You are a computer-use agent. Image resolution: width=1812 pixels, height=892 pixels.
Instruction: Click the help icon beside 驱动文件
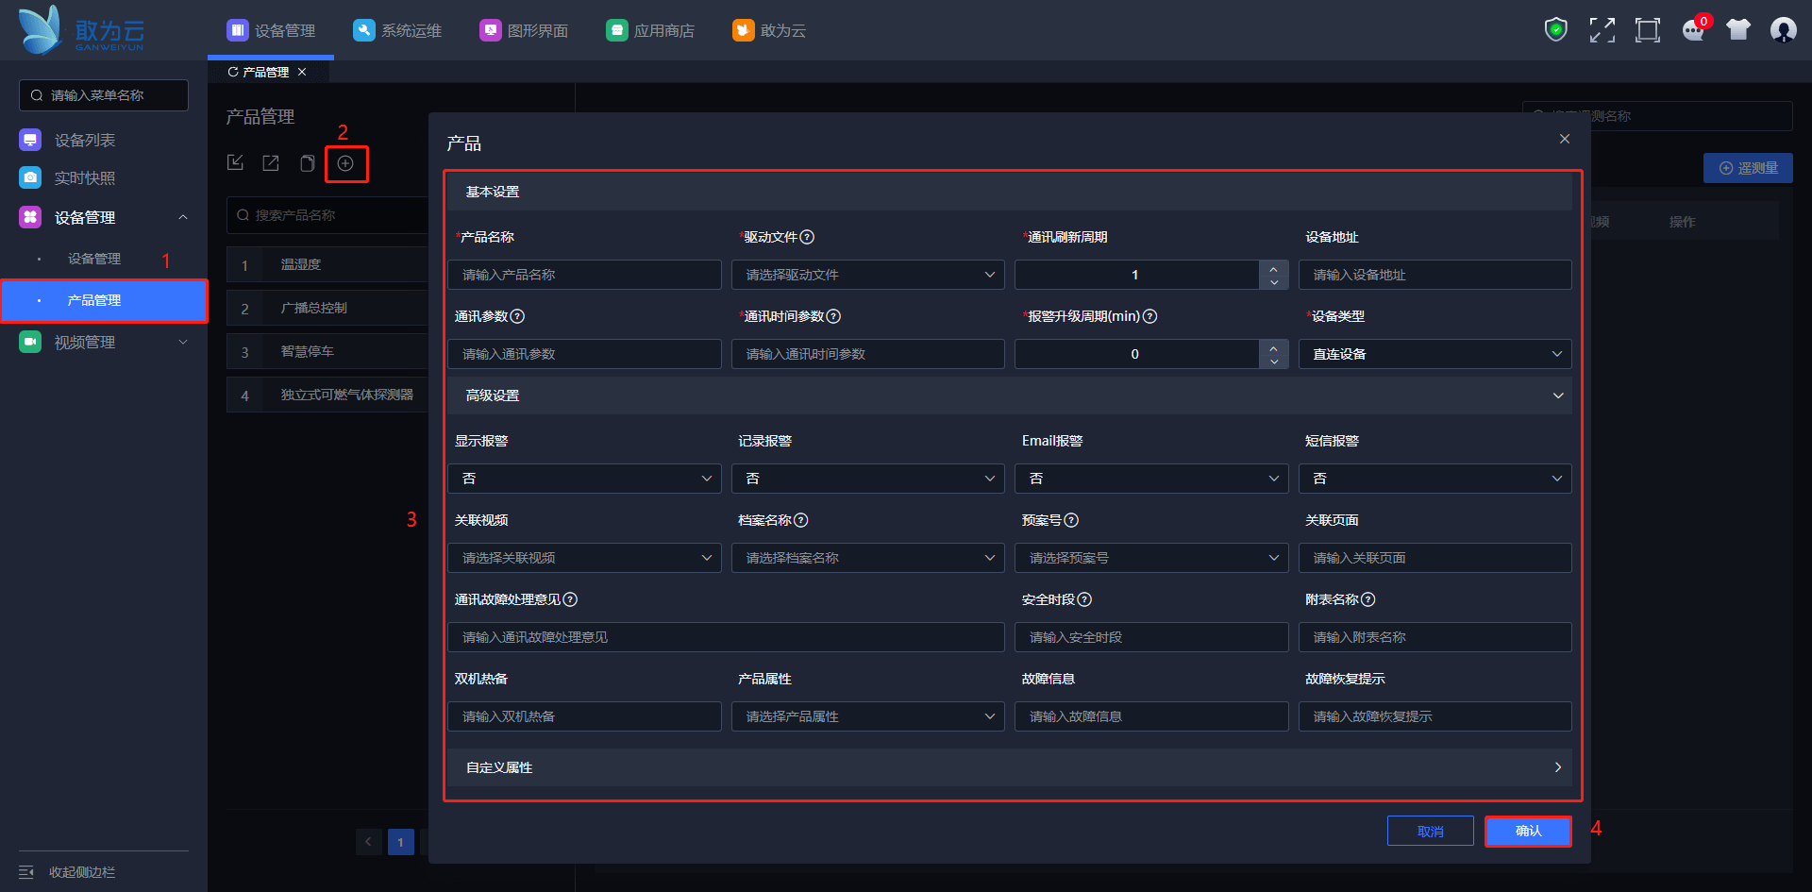807,237
